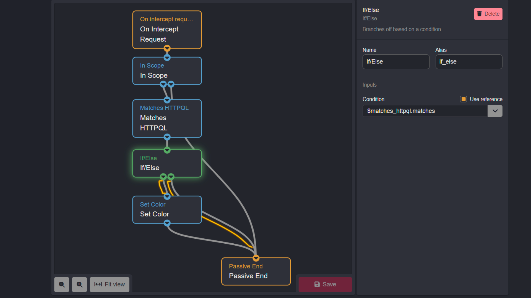This screenshot has width=531, height=298.
Task: Click the In Scope node icon
Action: tap(167, 71)
